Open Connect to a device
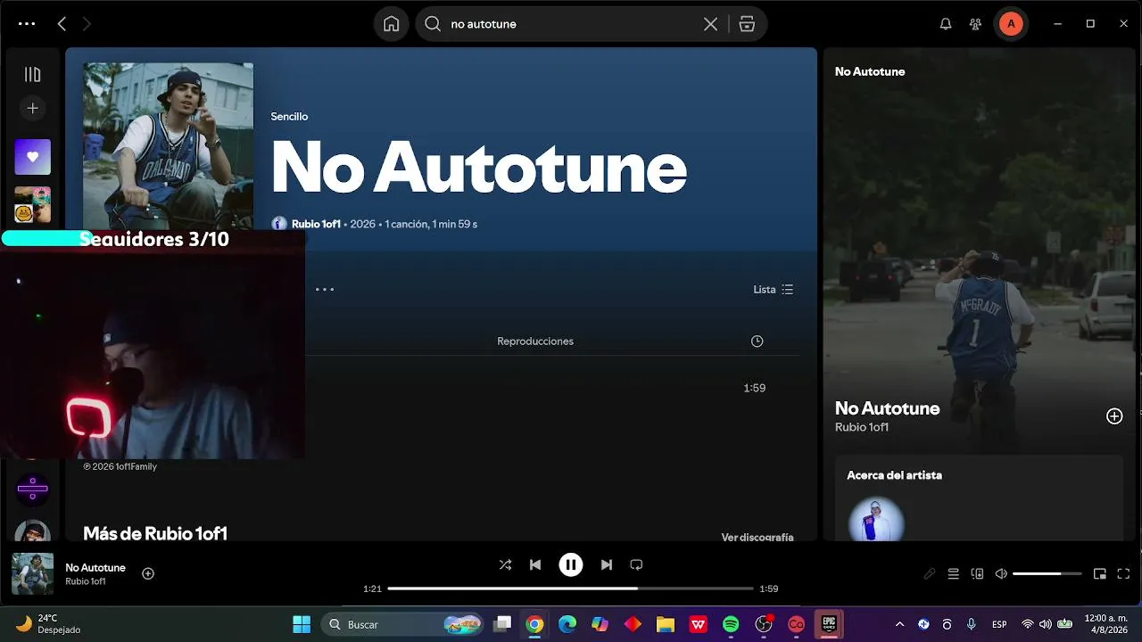The height and width of the screenshot is (642, 1142). pos(977,574)
